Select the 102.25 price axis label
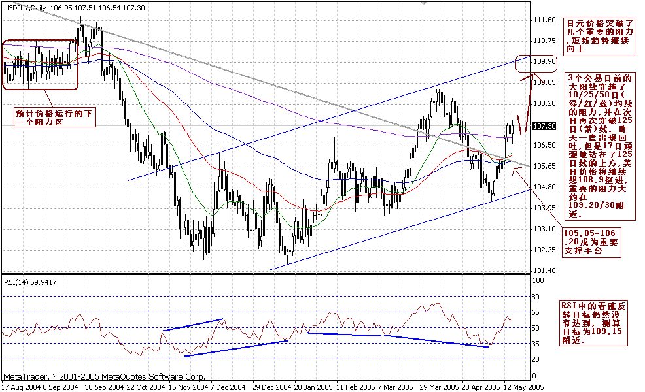Viewport: 645px width, 392px height. click(545, 250)
